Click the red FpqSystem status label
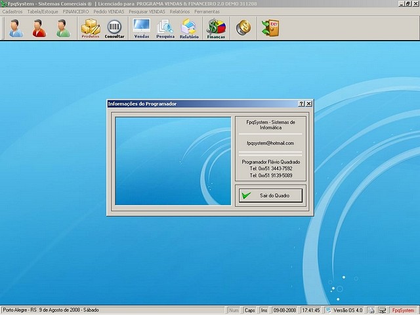 point(403,310)
